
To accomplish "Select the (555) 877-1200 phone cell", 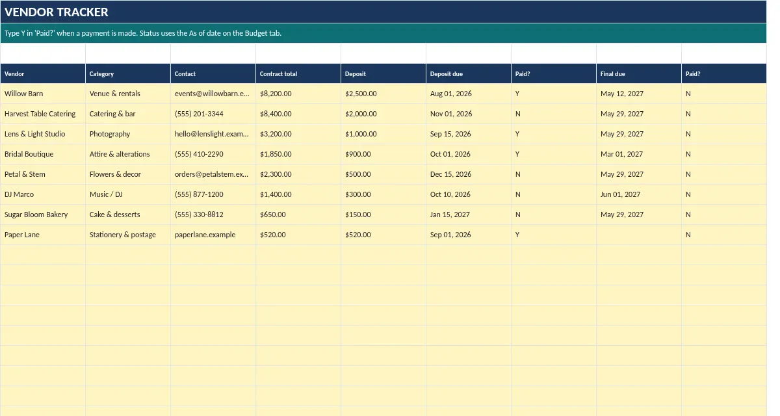I will tap(213, 194).
